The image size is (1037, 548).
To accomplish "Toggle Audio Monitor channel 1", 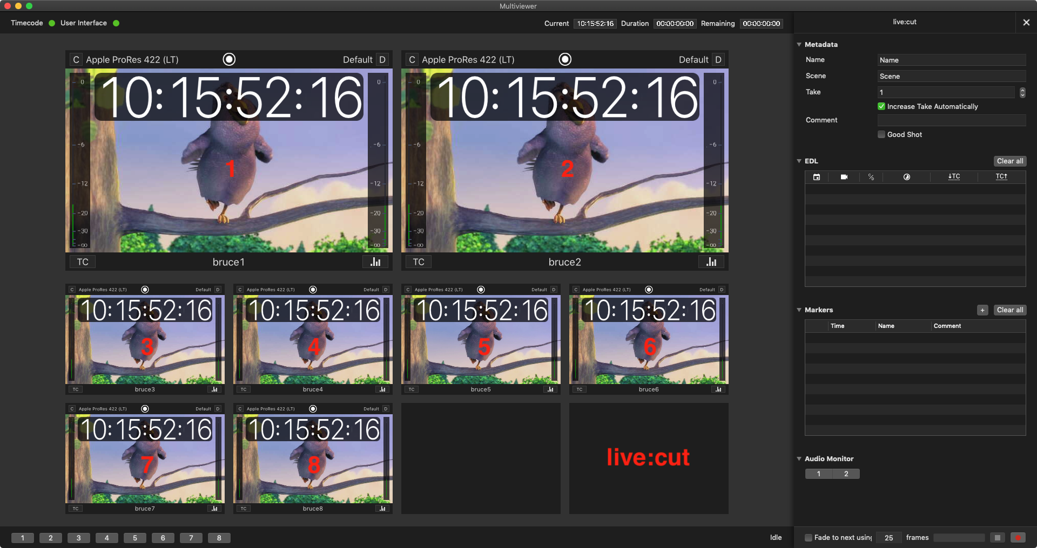I will tap(819, 474).
